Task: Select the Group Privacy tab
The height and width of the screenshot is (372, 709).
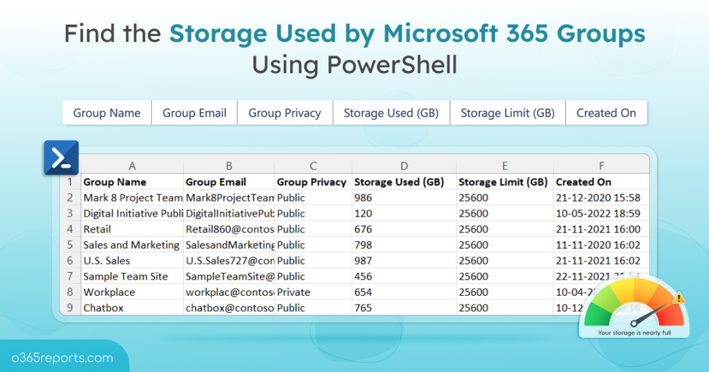Action: click(284, 113)
